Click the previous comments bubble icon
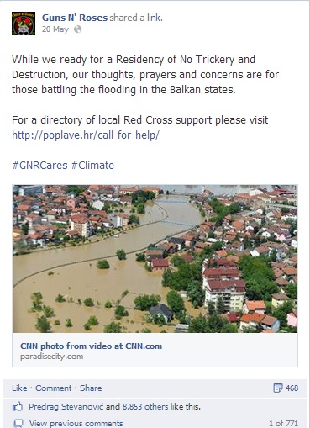This screenshot has width=310, height=428. (18, 423)
